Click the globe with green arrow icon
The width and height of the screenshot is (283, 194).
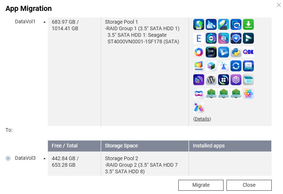tap(198, 24)
